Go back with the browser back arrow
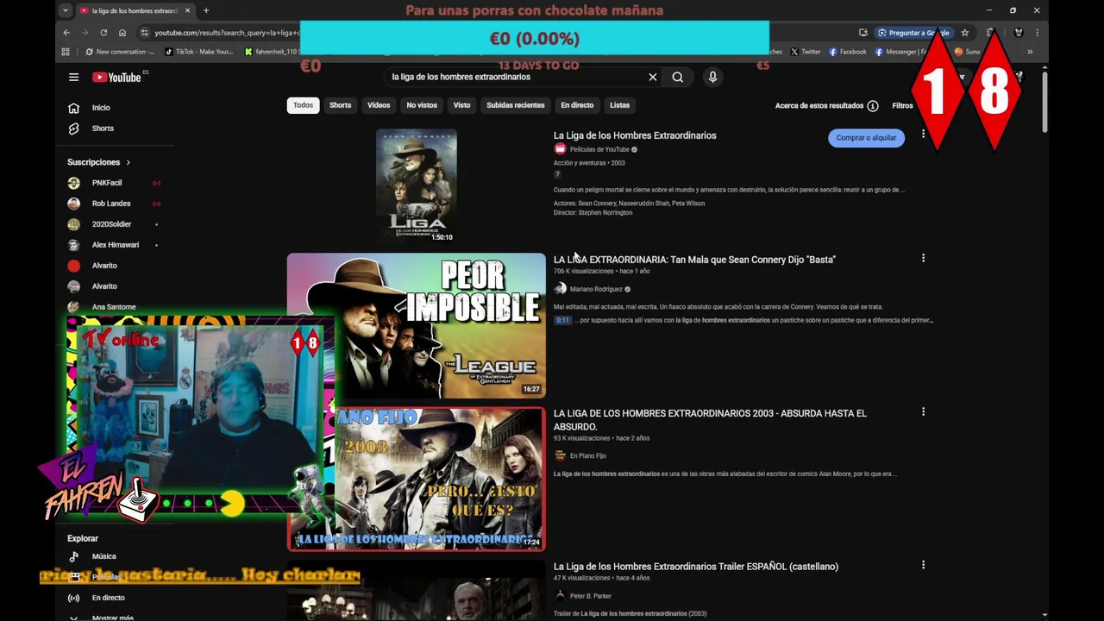 (x=66, y=33)
